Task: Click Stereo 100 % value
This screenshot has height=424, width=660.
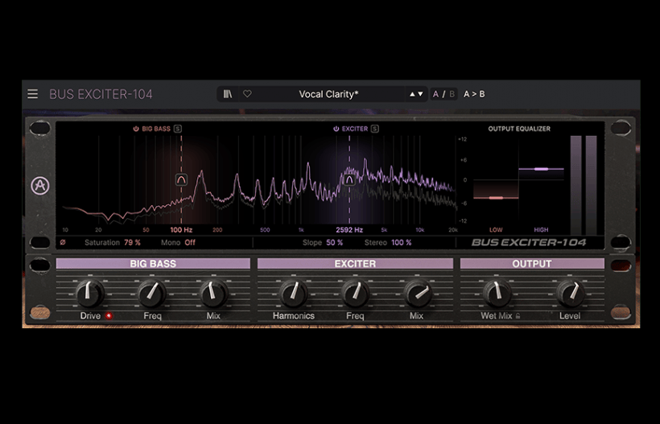Action: point(401,242)
